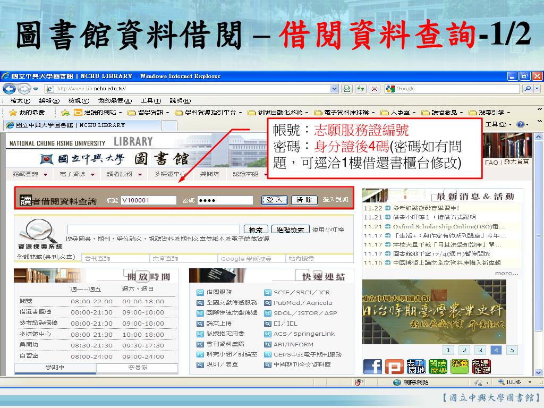Open the 檔案(F) menu
The height and width of the screenshot is (408, 544).
pyautogui.click(x=21, y=100)
